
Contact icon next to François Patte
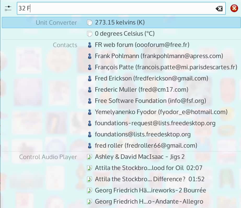(x=90, y=67)
